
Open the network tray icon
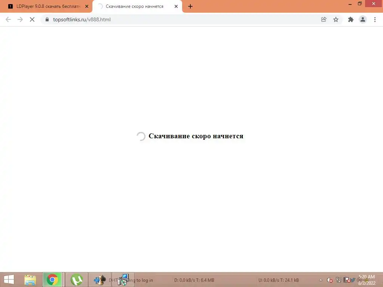click(338, 280)
